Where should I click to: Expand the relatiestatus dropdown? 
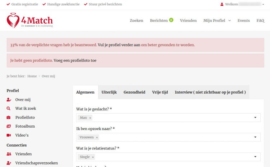coord(255,157)
